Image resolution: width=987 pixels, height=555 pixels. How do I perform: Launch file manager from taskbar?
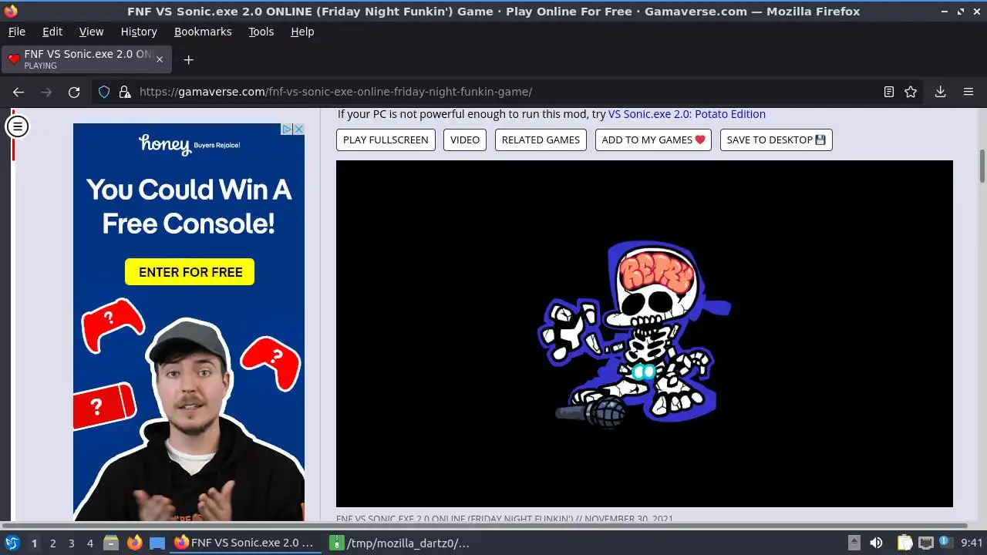click(111, 543)
